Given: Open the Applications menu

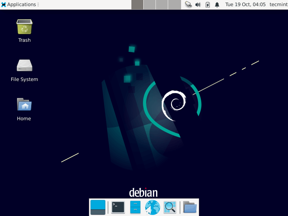Looking at the screenshot, I should [x=18, y=4].
